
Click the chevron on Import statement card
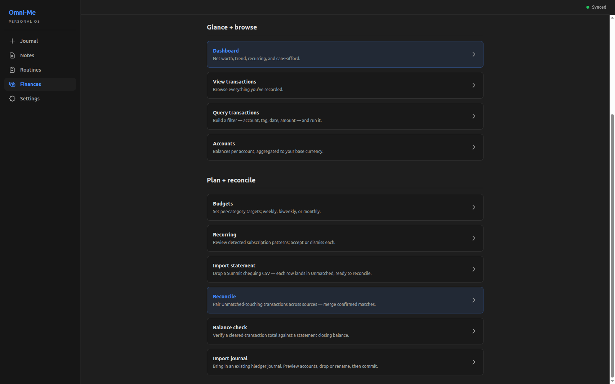tap(474, 269)
